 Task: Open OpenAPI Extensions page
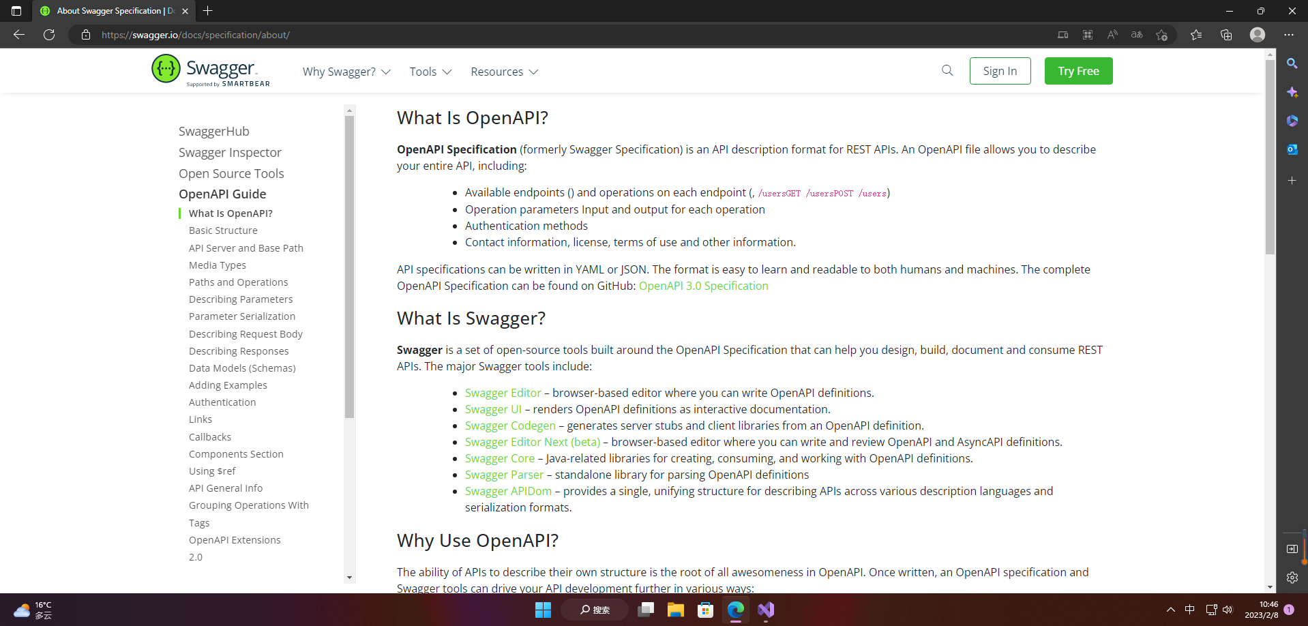tap(235, 540)
